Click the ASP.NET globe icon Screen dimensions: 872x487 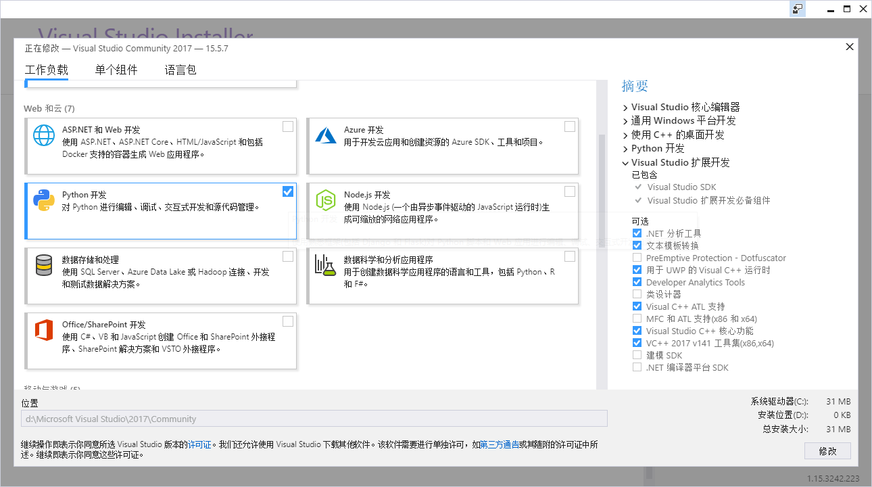pyautogui.click(x=44, y=135)
